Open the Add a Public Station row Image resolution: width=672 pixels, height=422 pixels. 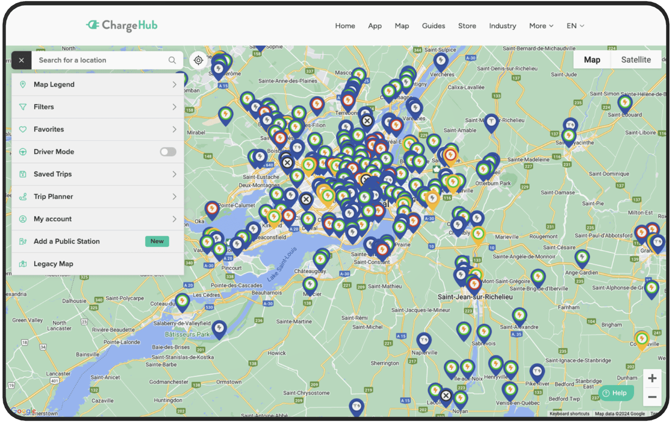tap(98, 242)
